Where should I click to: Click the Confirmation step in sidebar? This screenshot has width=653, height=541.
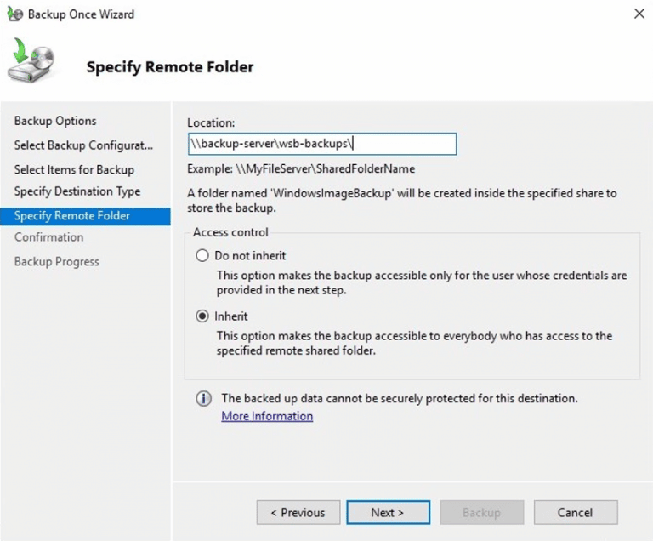pyautogui.click(x=48, y=237)
